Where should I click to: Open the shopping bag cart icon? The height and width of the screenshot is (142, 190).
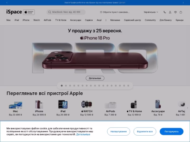point(181,12)
